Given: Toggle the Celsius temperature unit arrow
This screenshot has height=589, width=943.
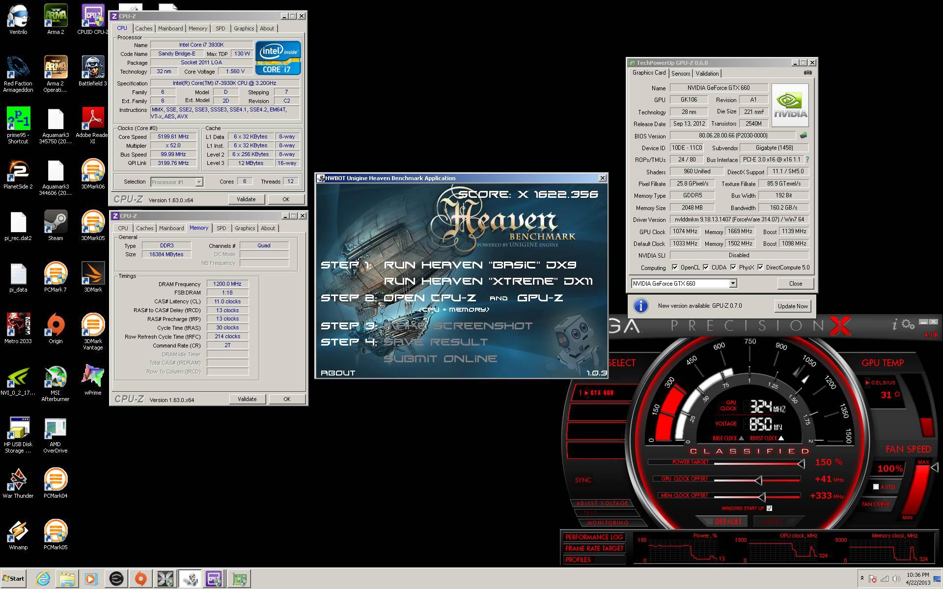Looking at the screenshot, I should point(868,382).
